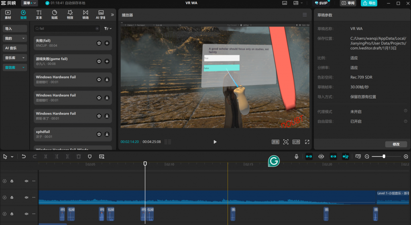Screen dimensions: 411x225
Task: Undo the last action
Action: pos(24,156)
